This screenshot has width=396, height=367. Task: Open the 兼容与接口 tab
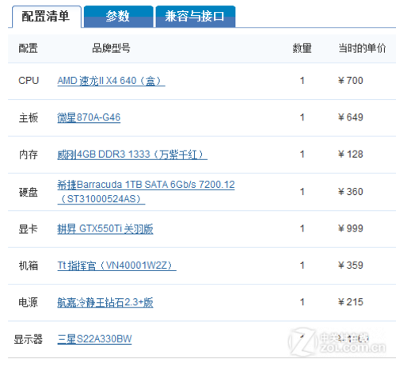pos(196,17)
